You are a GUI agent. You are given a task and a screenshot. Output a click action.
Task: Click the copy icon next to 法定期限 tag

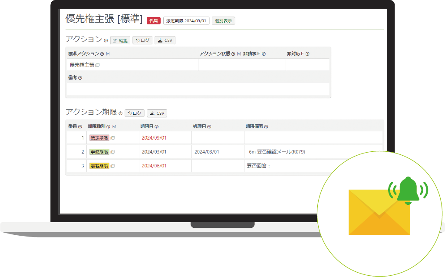pyautogui.click(x=113, y=138)
